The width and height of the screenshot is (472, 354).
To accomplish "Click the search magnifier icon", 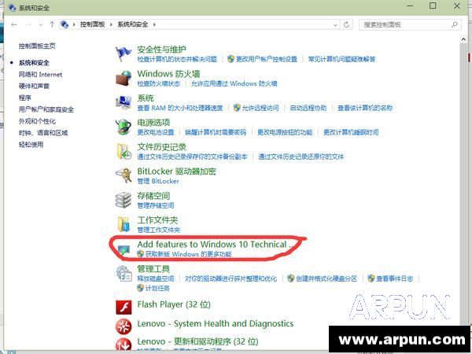I will click(x=455, y=24).
